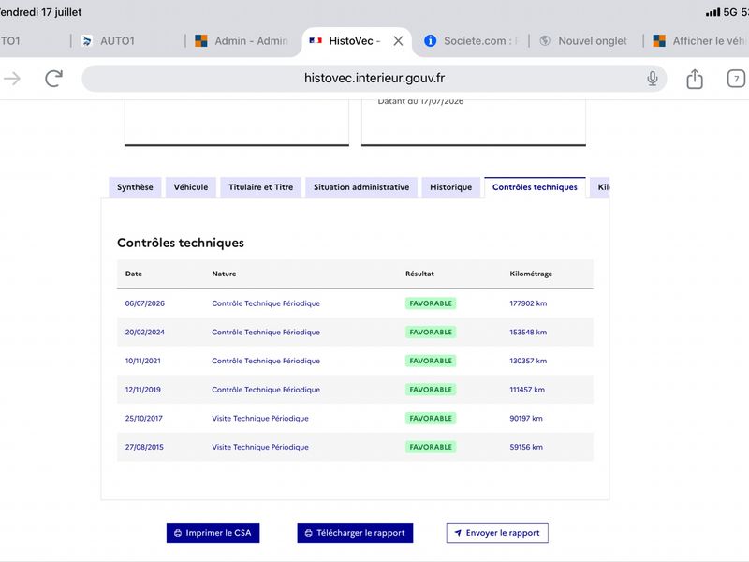Click the Societe.com tab info icon
Screen dimensions: 749x562
(430, 41)
